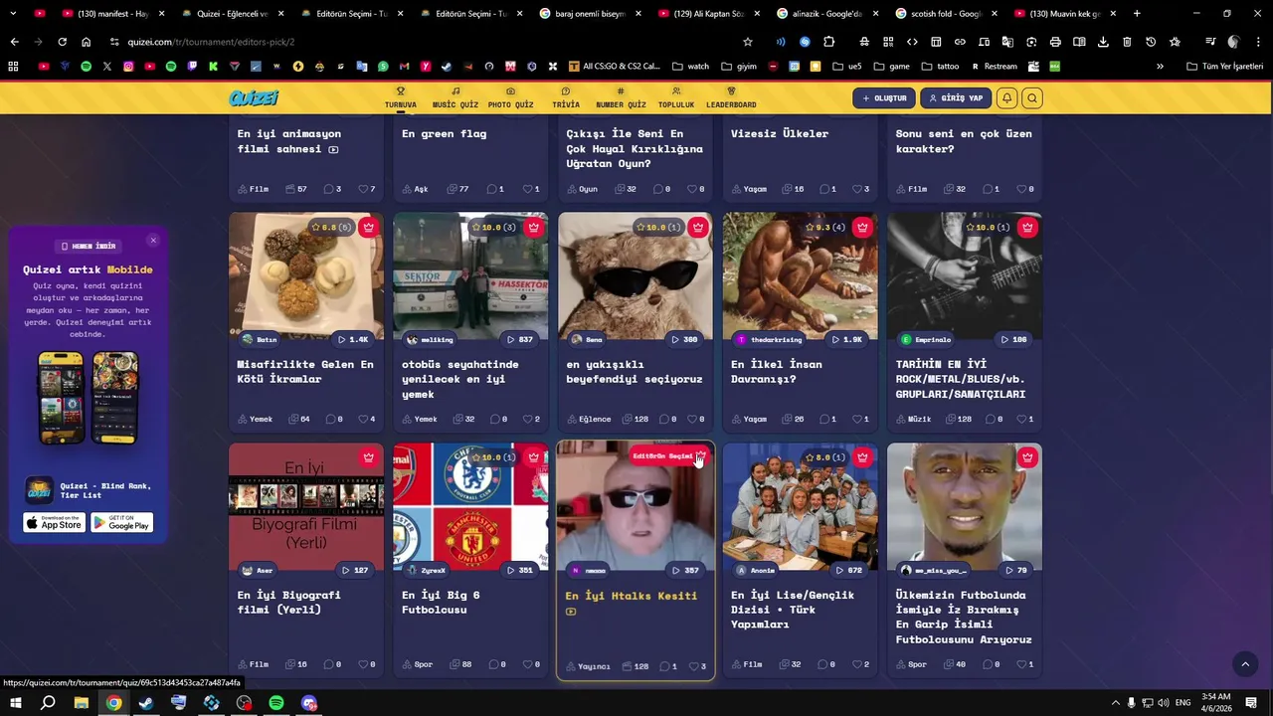This screenshot has width=1273, height=716.
Task: Open the Tüm Yer İşaretleri folder
Action: point(1224,66)
